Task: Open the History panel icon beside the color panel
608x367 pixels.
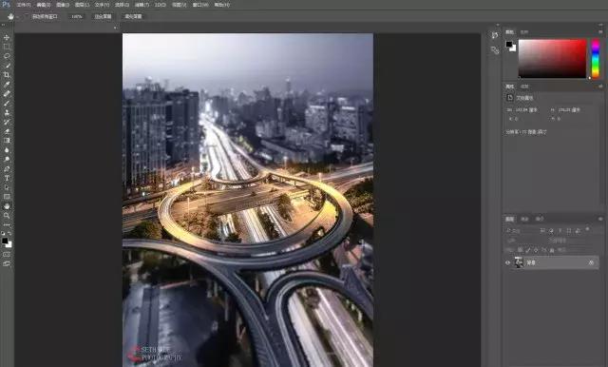Action: tap(494, 36)
